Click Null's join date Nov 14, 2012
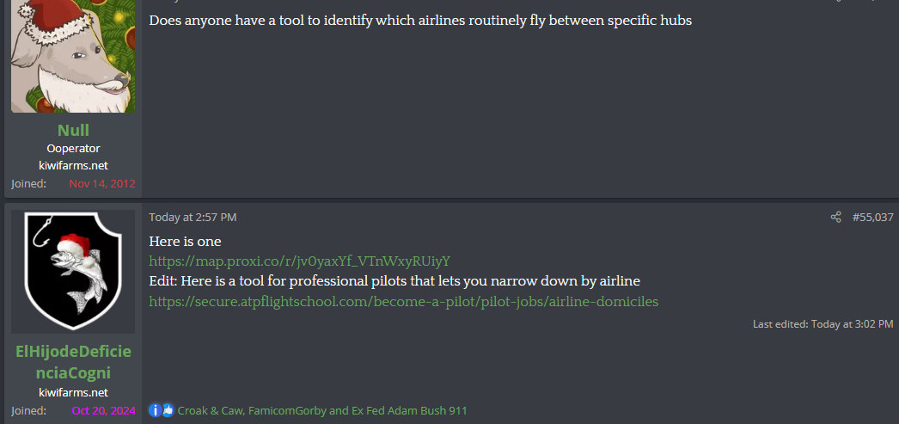899x424 pixels. point(102,183)
